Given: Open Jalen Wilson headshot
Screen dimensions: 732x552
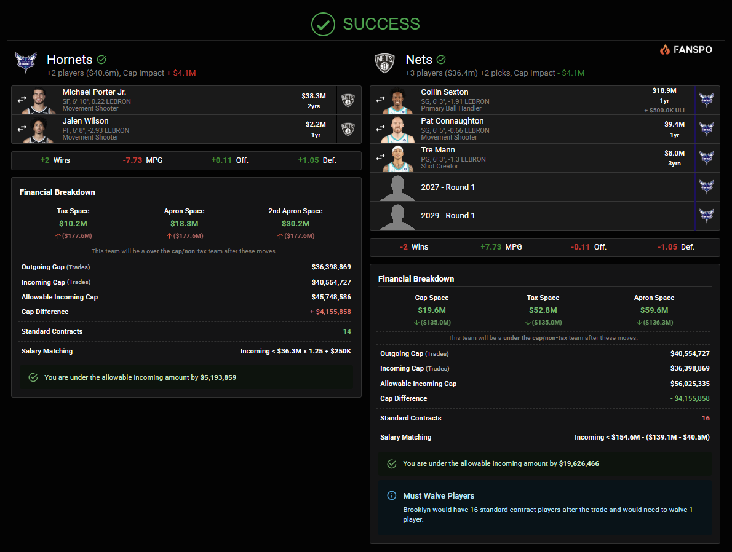Looking at the screenshot, I should 39,130.
